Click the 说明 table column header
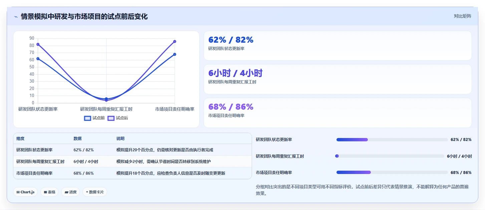The width and height of the screenshot is (485, 210). pos(120,139)
